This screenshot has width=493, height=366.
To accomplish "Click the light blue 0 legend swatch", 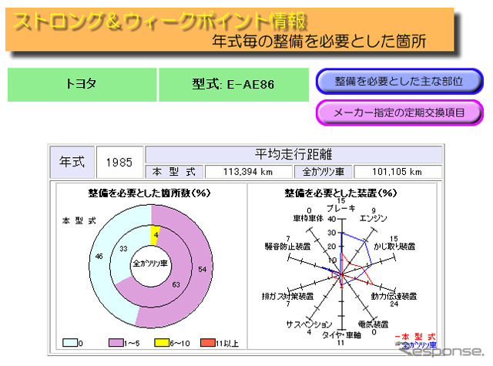I will click(70, 342).
